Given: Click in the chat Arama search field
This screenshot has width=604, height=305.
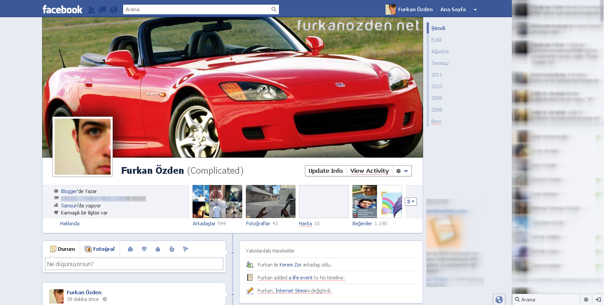Looking at the screenshot, I should point(546,300).
